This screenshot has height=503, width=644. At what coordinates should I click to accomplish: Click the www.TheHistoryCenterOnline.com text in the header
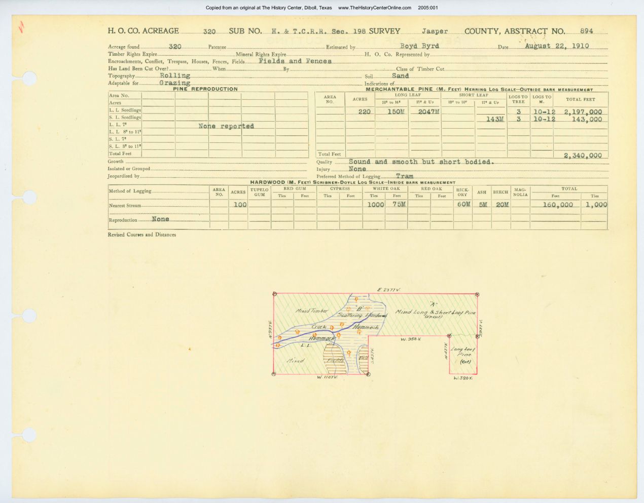coord(375,8)
